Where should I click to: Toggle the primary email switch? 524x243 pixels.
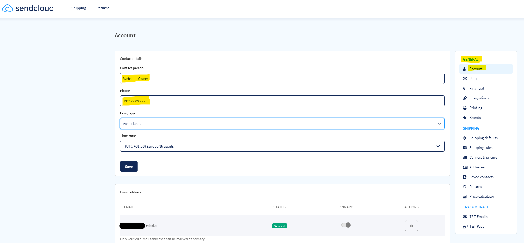(x=346, y=225)
